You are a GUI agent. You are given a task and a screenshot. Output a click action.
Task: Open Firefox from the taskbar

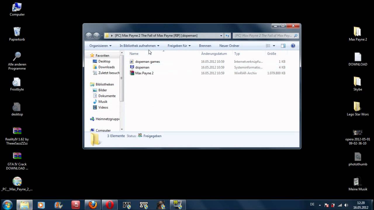(x=93, y=205)
